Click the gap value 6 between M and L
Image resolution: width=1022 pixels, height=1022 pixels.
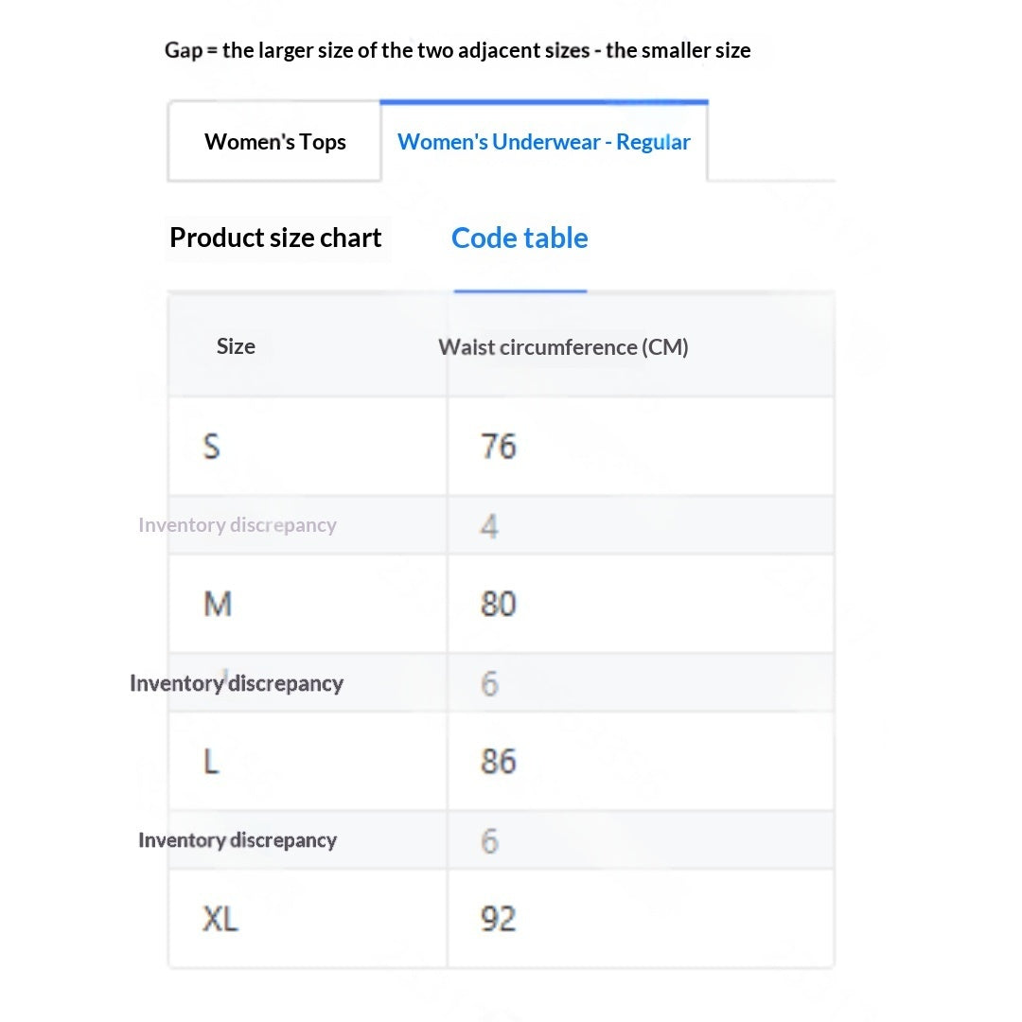[x=489, y=684]
